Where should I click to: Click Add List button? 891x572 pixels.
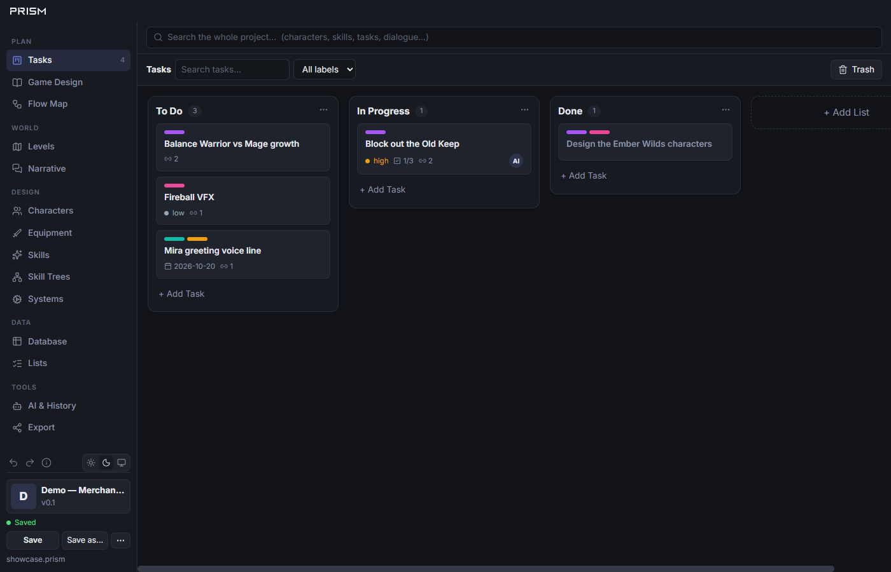pyautogui.click(x=846, y=112)
